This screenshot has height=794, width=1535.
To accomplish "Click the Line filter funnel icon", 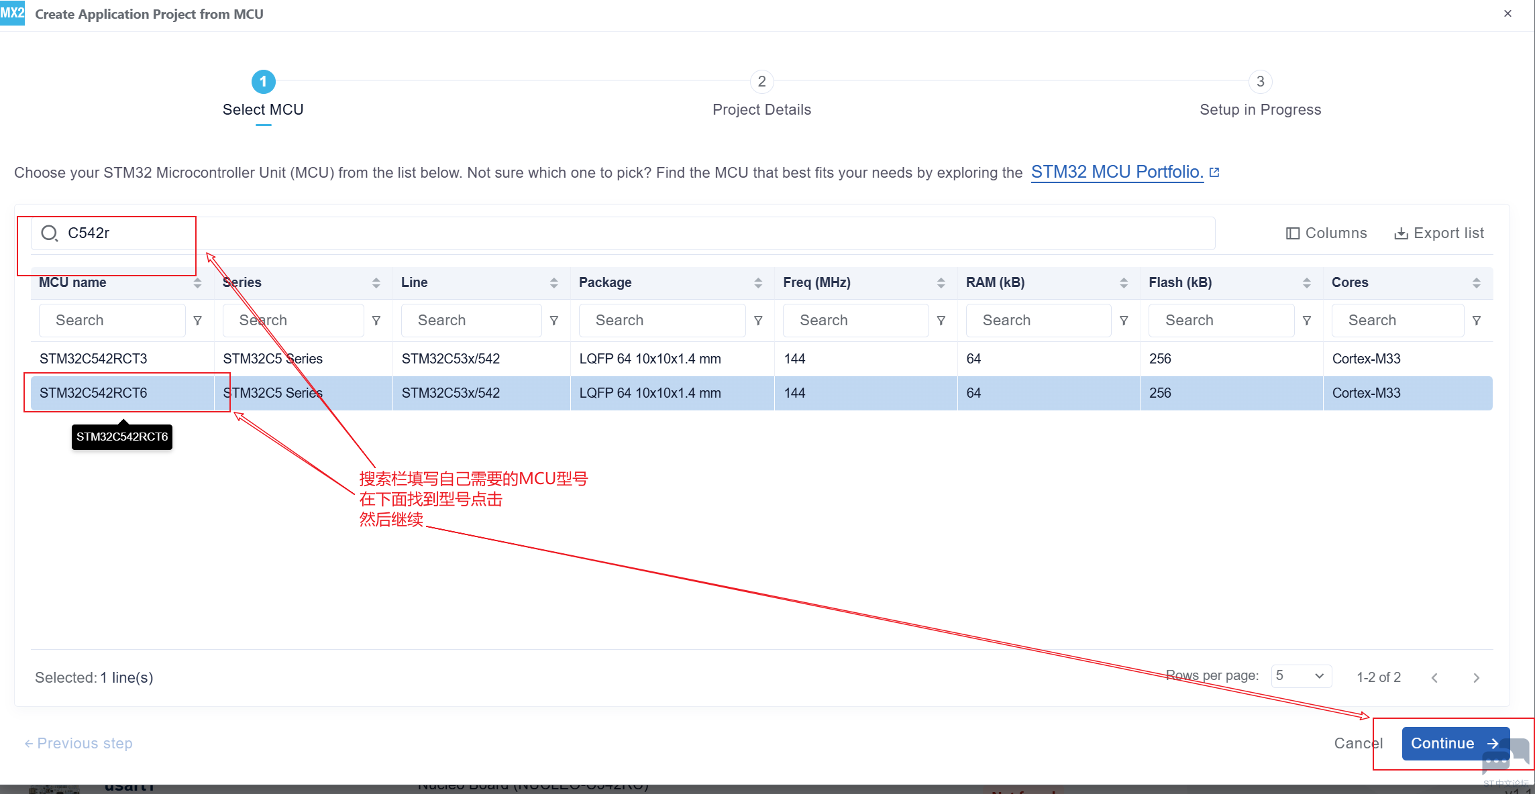I will (554, 321).
